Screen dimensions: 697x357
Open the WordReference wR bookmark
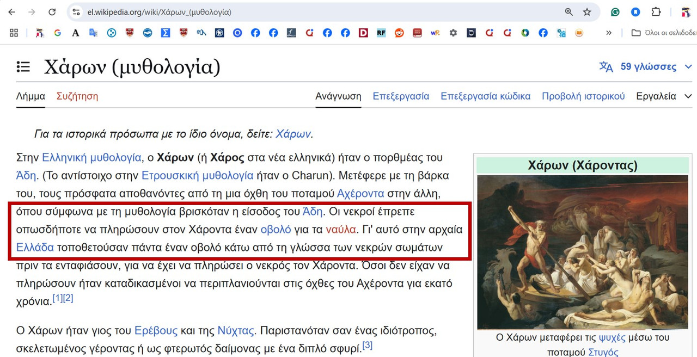pyautogui.click(x=435, y=33)
